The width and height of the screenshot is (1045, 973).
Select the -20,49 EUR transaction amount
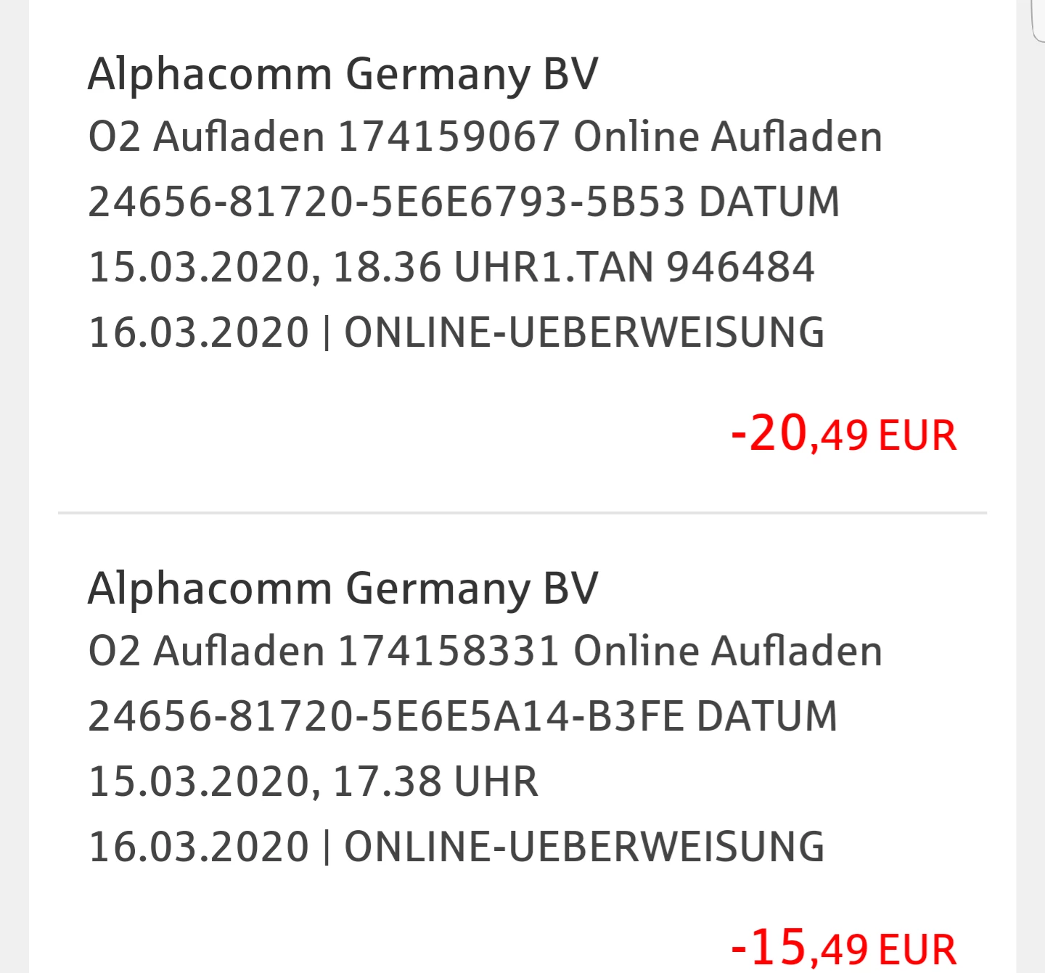coord(844,434)
